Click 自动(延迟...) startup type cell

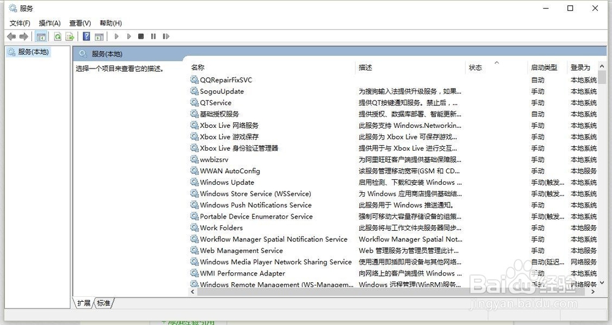548,261
